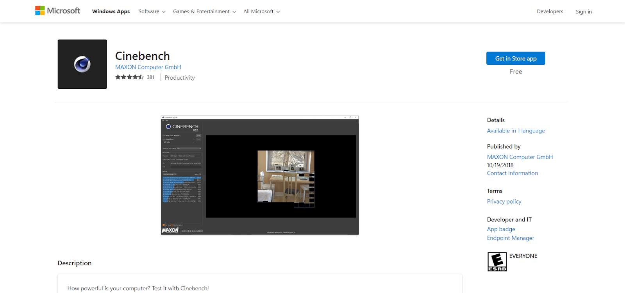This screenshot has height=293, width=625.
Task: Click the Cinebench app icon
Action: point(82,64)
